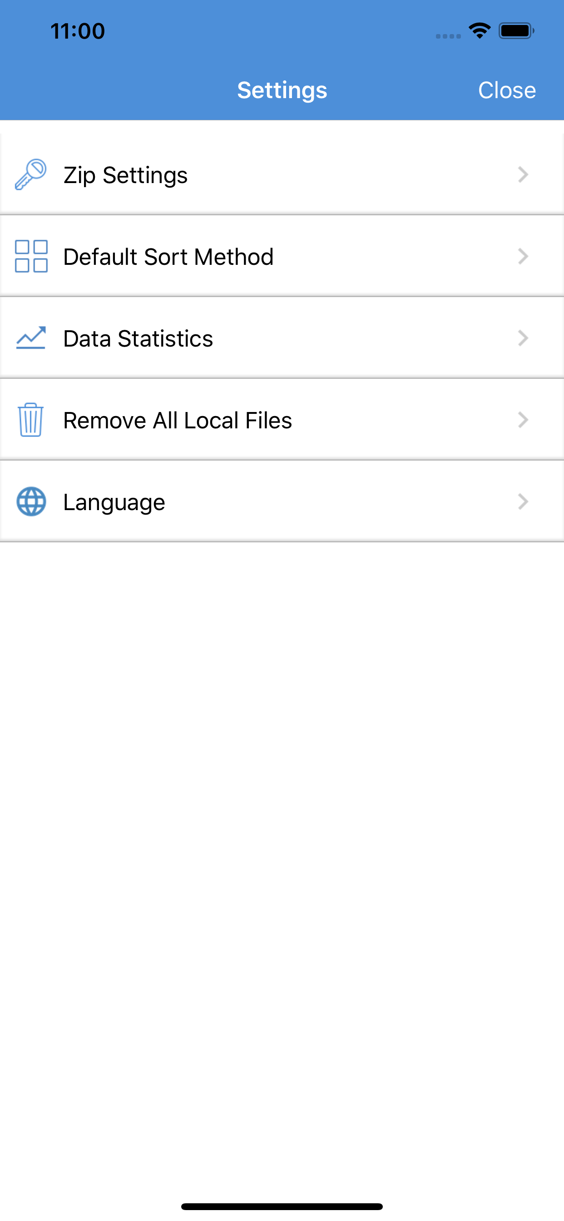Select the Data Statistics label
Image resolution: width=564 pixels, height=1221 pixels.
tap(139, 338)
